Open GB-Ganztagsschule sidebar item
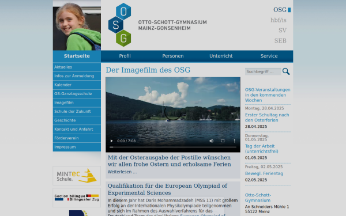 [x=77, y=94]
